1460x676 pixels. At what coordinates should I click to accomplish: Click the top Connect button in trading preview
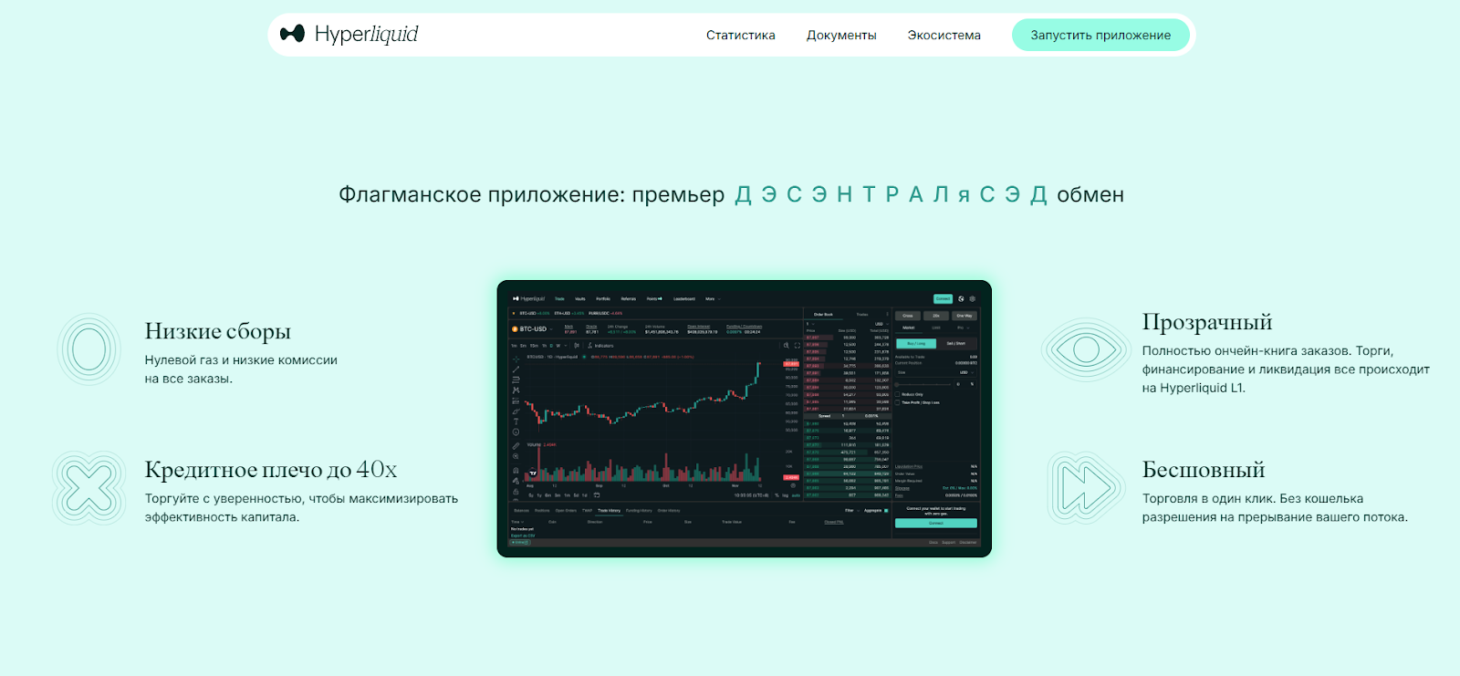943,298
